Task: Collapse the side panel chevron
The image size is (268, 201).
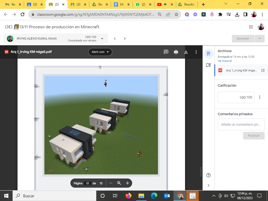Action: [208, 186]
